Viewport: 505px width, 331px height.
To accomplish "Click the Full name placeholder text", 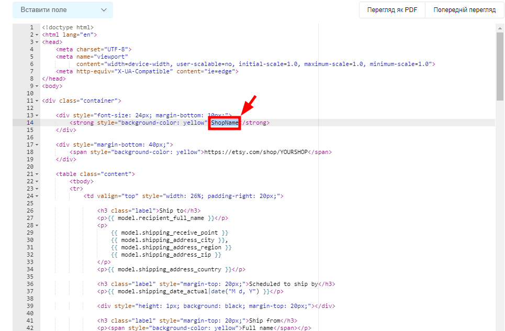I will [x=257, y=328].
